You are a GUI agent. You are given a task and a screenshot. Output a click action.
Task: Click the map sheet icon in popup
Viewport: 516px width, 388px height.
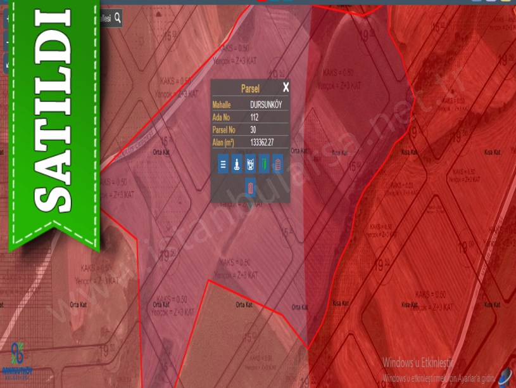pyautogui.click(x=250, y=165)
